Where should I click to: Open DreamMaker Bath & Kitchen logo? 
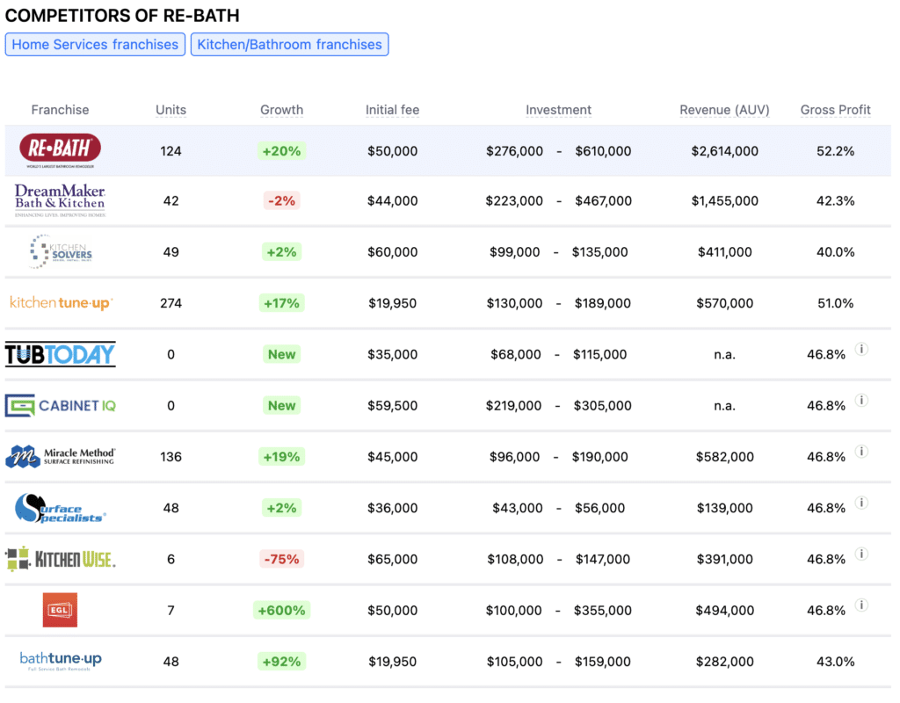(61, 200)
